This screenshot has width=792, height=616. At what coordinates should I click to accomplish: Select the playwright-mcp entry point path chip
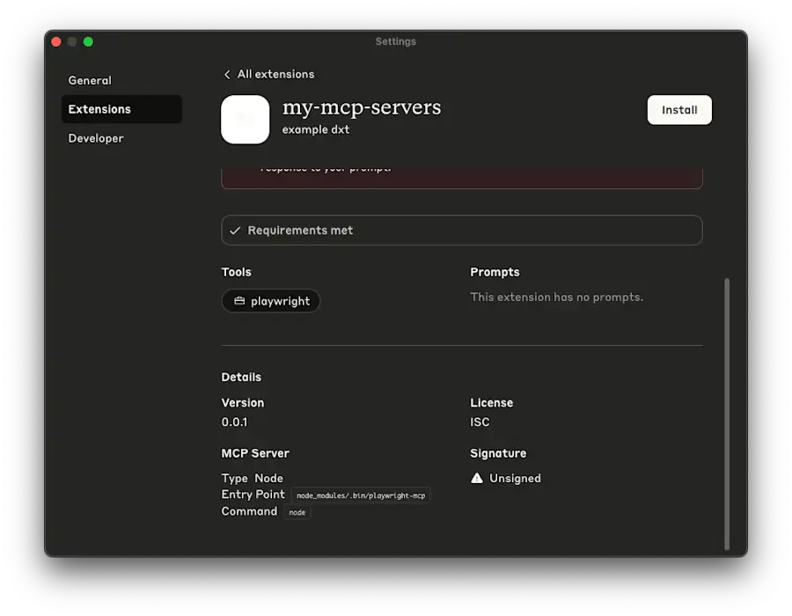coord(361,495)
